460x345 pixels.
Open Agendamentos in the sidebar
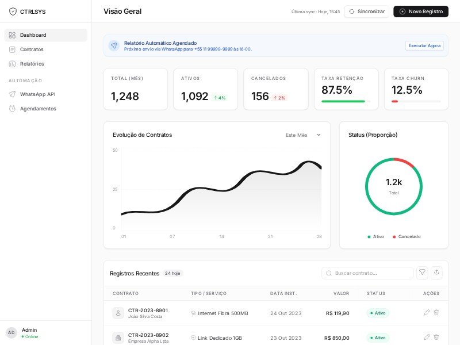coord(38,109)
